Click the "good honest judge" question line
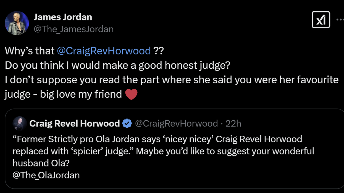Image resolution: width=344 pixels, height=193 pixels. tap(118, 65)
